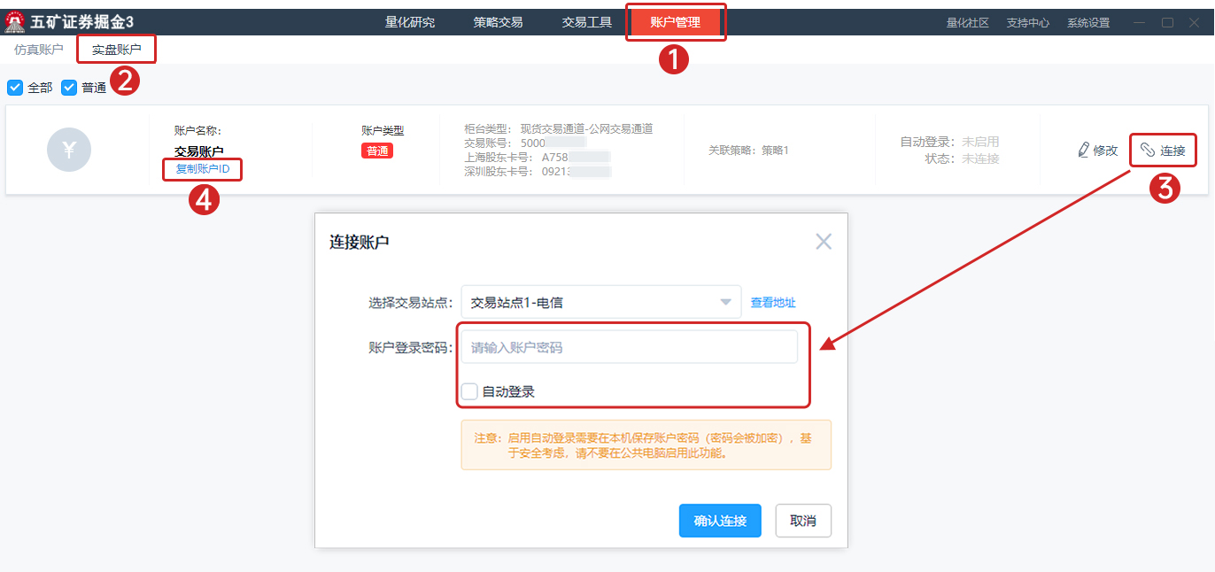The width and height of the screenshot is (1215, 572).
Task: Open 系统设置 in the title bar
Action: (1088, 23)
